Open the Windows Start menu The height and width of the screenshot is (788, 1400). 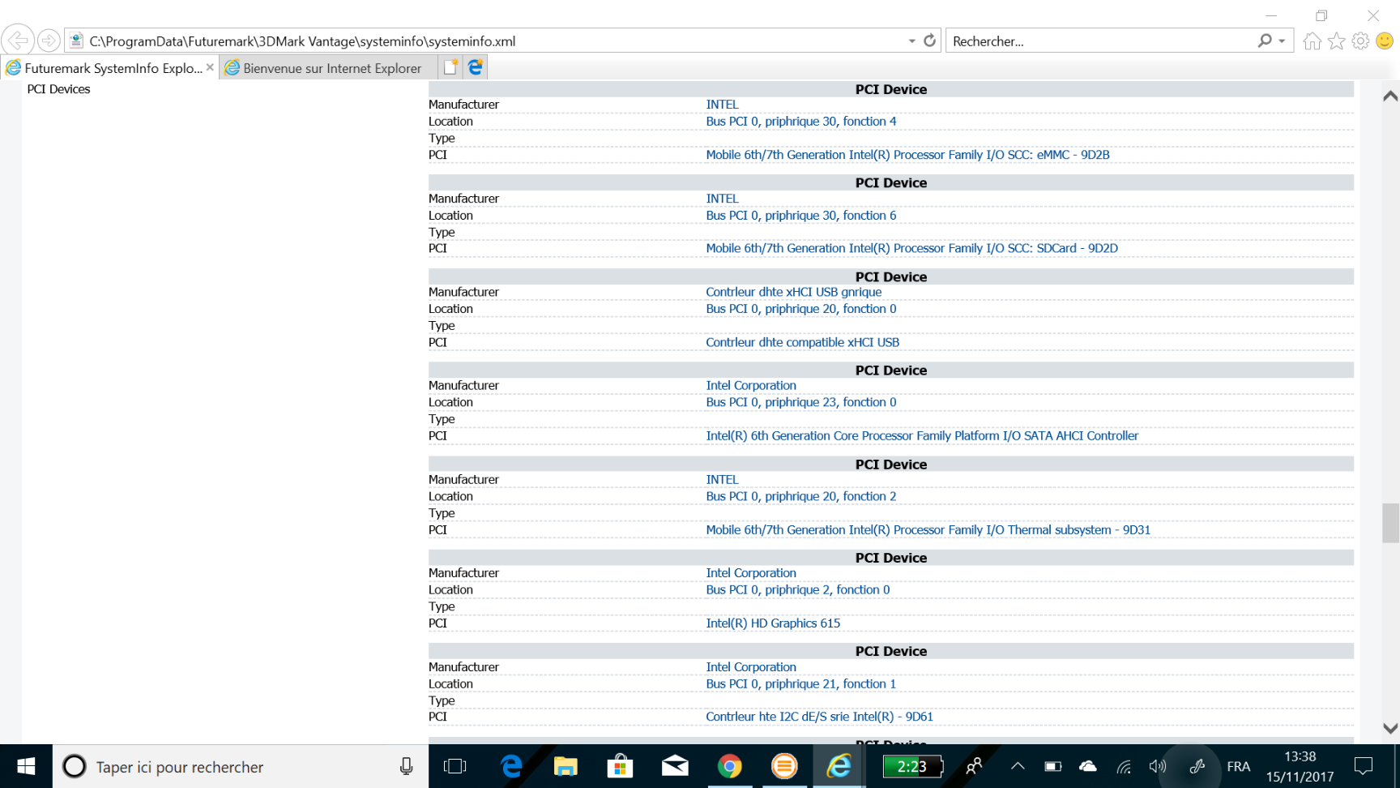point(26,766)
